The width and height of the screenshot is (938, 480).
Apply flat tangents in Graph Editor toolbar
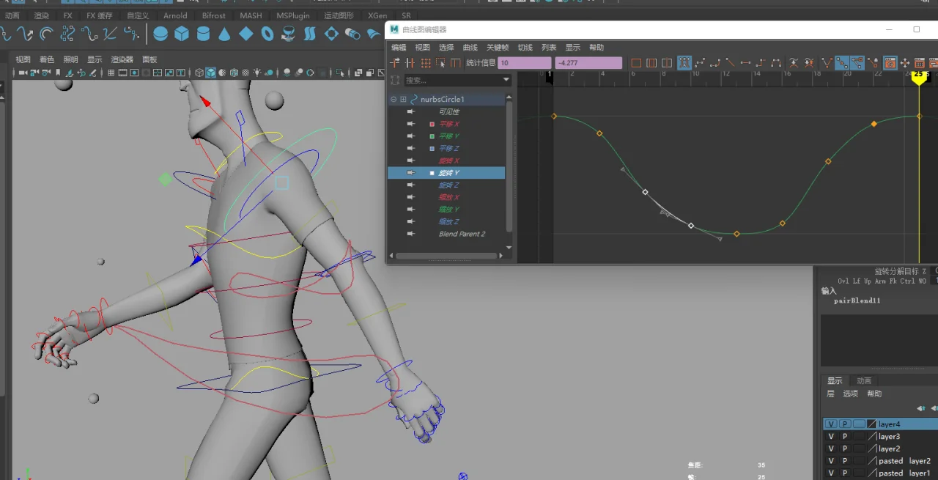coord(745,63)
